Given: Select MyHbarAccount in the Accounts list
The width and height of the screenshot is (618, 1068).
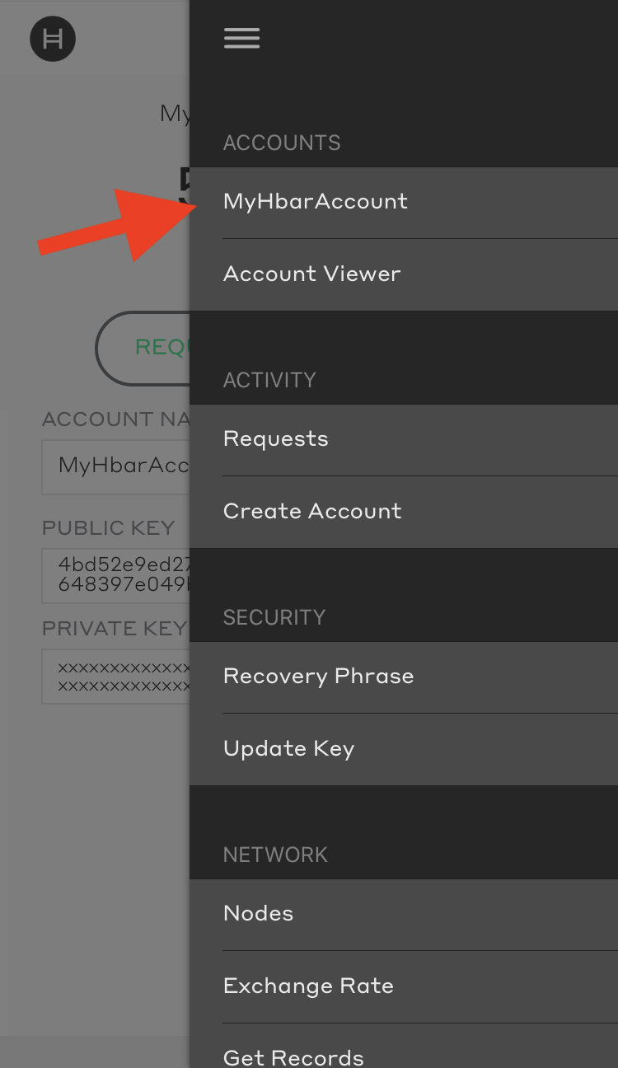Looking at the screenshot, I should pyautogui.click(x=316, y=202).
